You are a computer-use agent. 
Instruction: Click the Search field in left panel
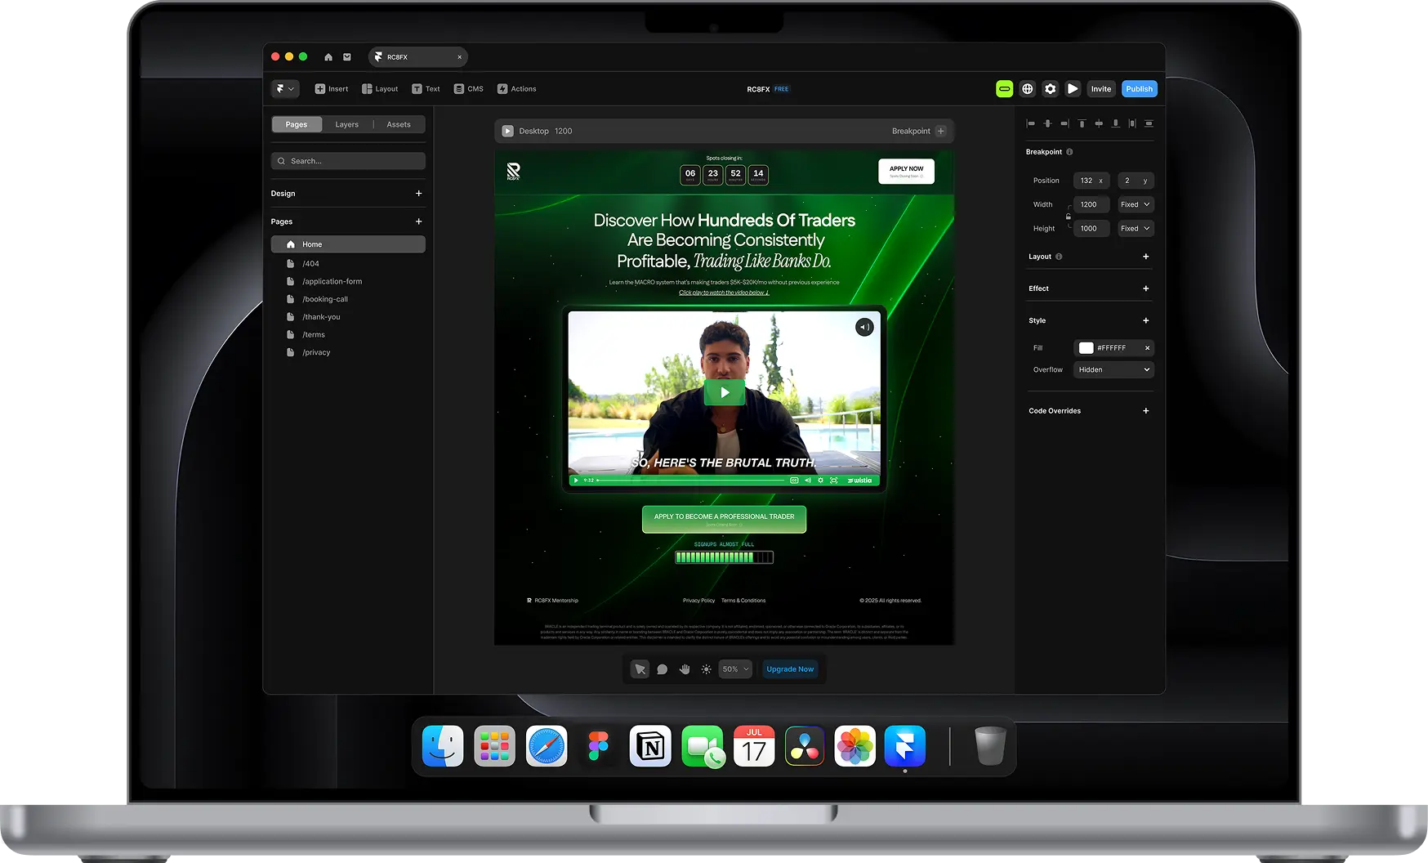[x=348, y=161]
